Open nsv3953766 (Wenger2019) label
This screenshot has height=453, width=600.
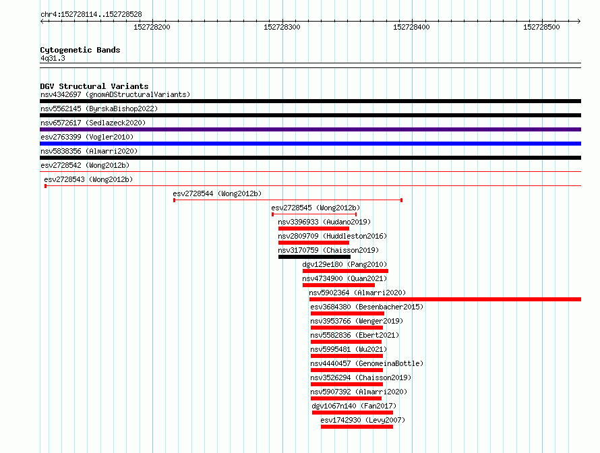[x=357, y=321]
